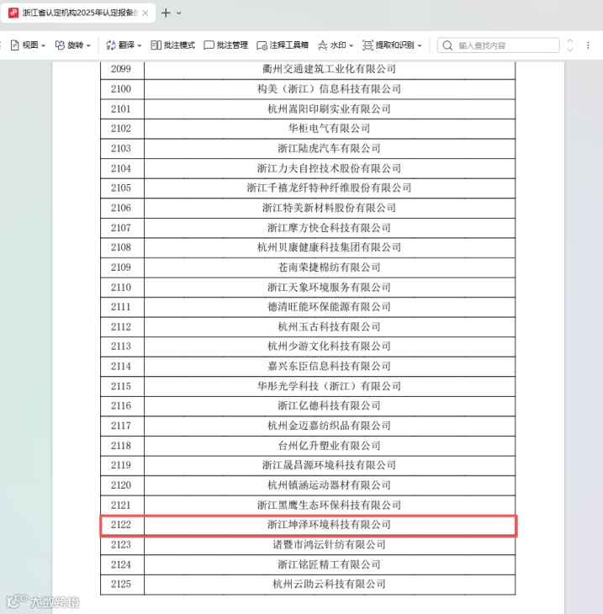
Task: Select 浙江千禧龙纤特种纤维股份有限公司 cell
Action: click(330, 188)
